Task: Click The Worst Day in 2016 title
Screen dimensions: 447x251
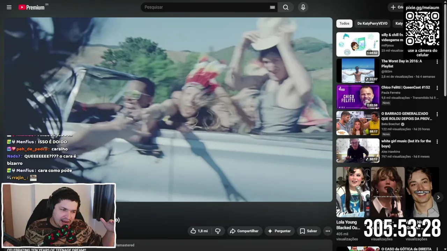Action: [x=402, y=63]
